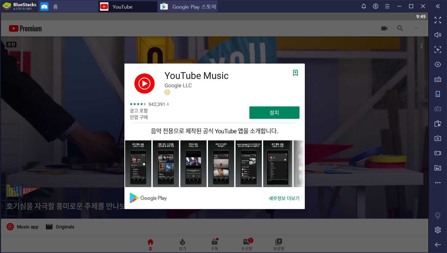Open multi-instance manager icon
The image size is (447, 253).
[x=438, y=124]
